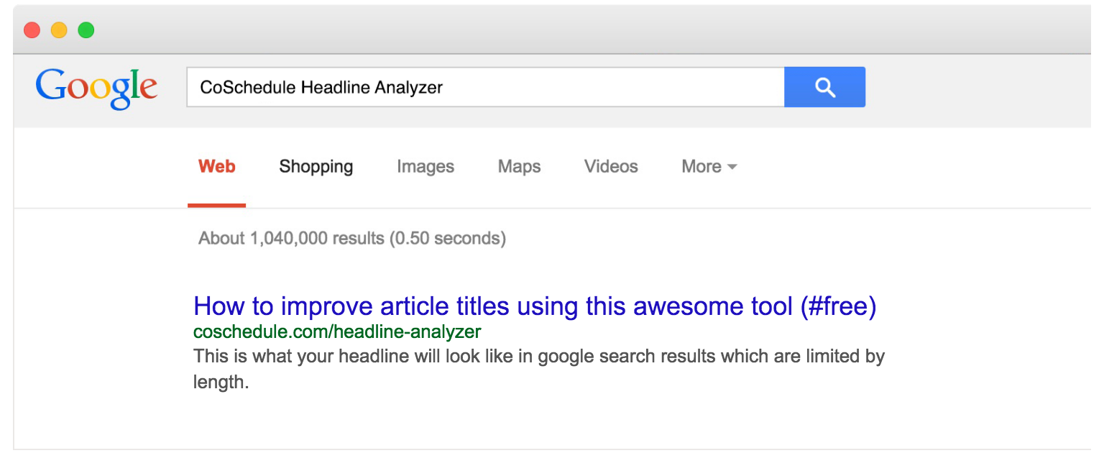Click the 'About 1,040,000 results' stats text
The width and height of the screenshot is (1104, 453).
tap(352, 238)
